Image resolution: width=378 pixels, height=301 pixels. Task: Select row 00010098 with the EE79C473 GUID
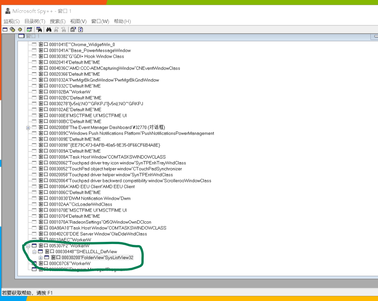(99, 145)
